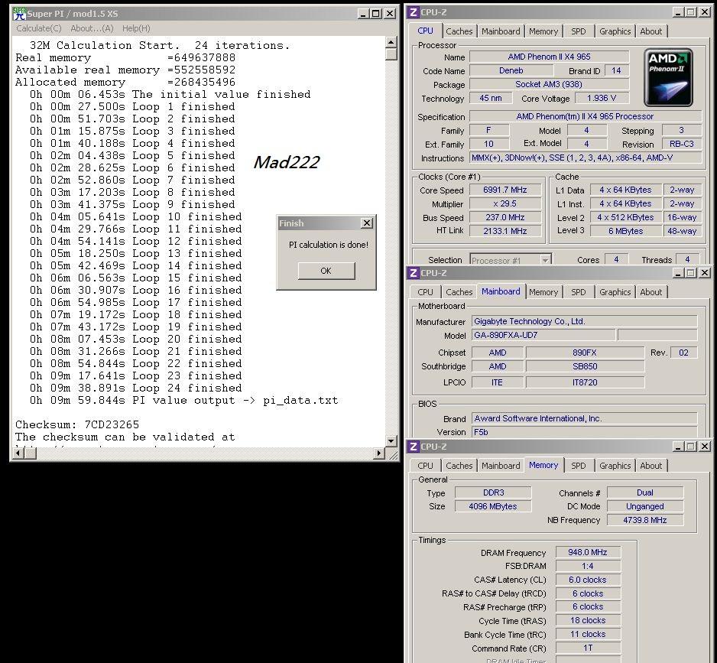Click the AMD Phenom II processor logo
Viewport: 717px width, 663px height.
click(x=668, y=77)
